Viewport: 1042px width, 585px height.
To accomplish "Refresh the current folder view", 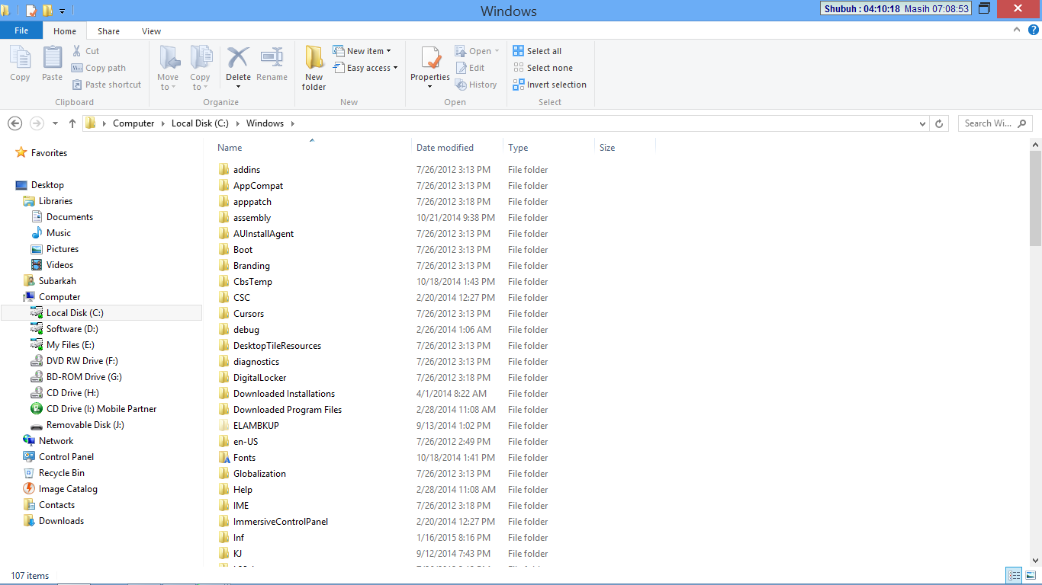I will pyautogui.click(x=940, y=123).
